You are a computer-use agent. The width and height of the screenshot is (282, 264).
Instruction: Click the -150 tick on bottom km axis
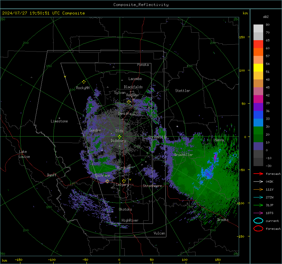(18, 260)
